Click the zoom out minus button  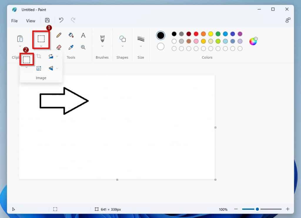[236, 209]
